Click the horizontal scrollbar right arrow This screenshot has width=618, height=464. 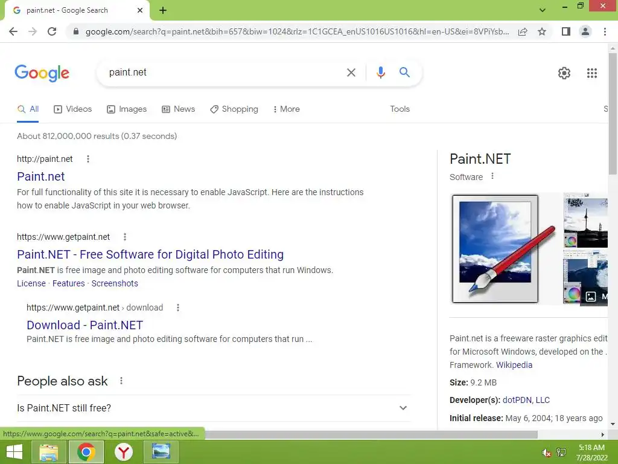[602, 434]
